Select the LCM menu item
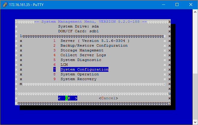 pos(64,65)
